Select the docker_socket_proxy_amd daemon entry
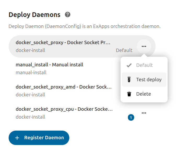Image resolution: width=182 pixels, height=157 pixels. [64, 87]
